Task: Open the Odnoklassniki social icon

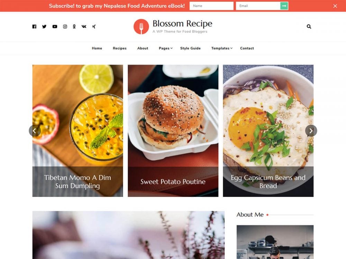Action: (74, 27)
